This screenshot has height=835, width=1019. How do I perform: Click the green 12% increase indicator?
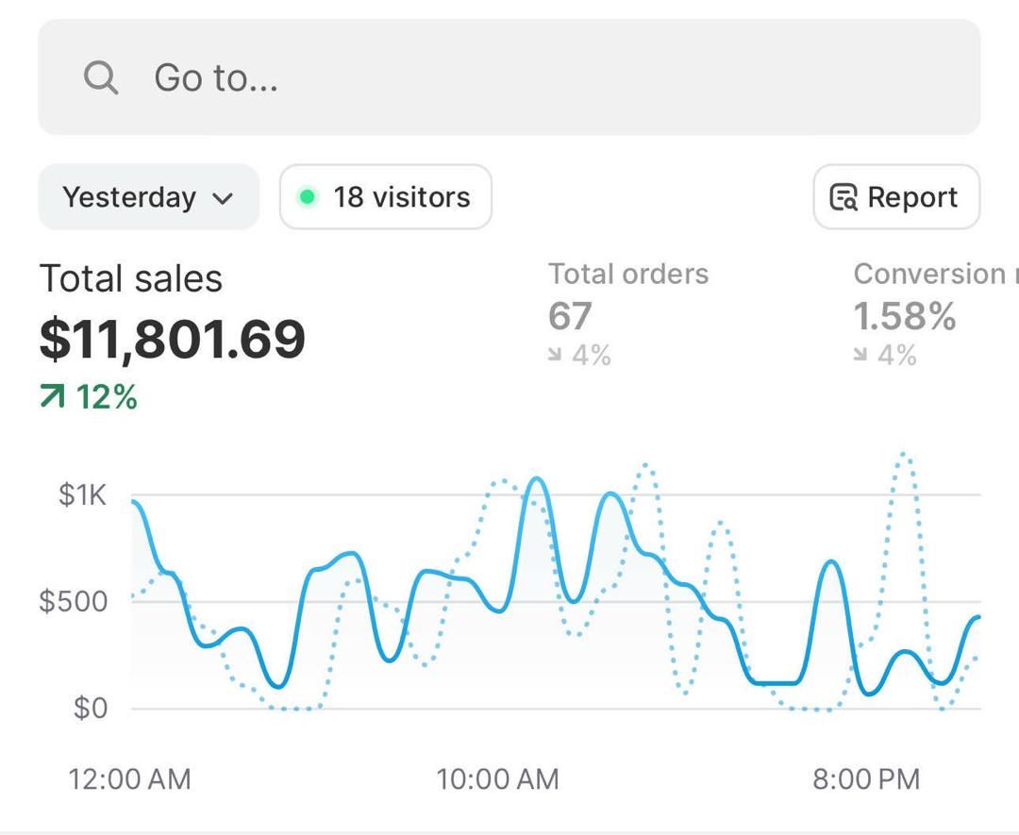tap(89, 396)
